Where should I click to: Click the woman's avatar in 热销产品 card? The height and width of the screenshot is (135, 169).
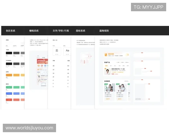(x=108, y=71)
